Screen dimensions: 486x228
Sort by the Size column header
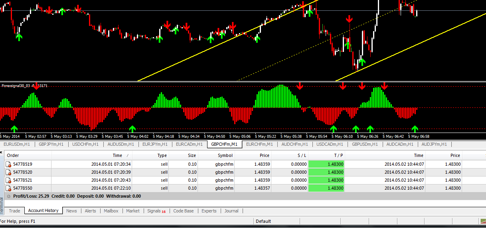click(x=183, y=155)
